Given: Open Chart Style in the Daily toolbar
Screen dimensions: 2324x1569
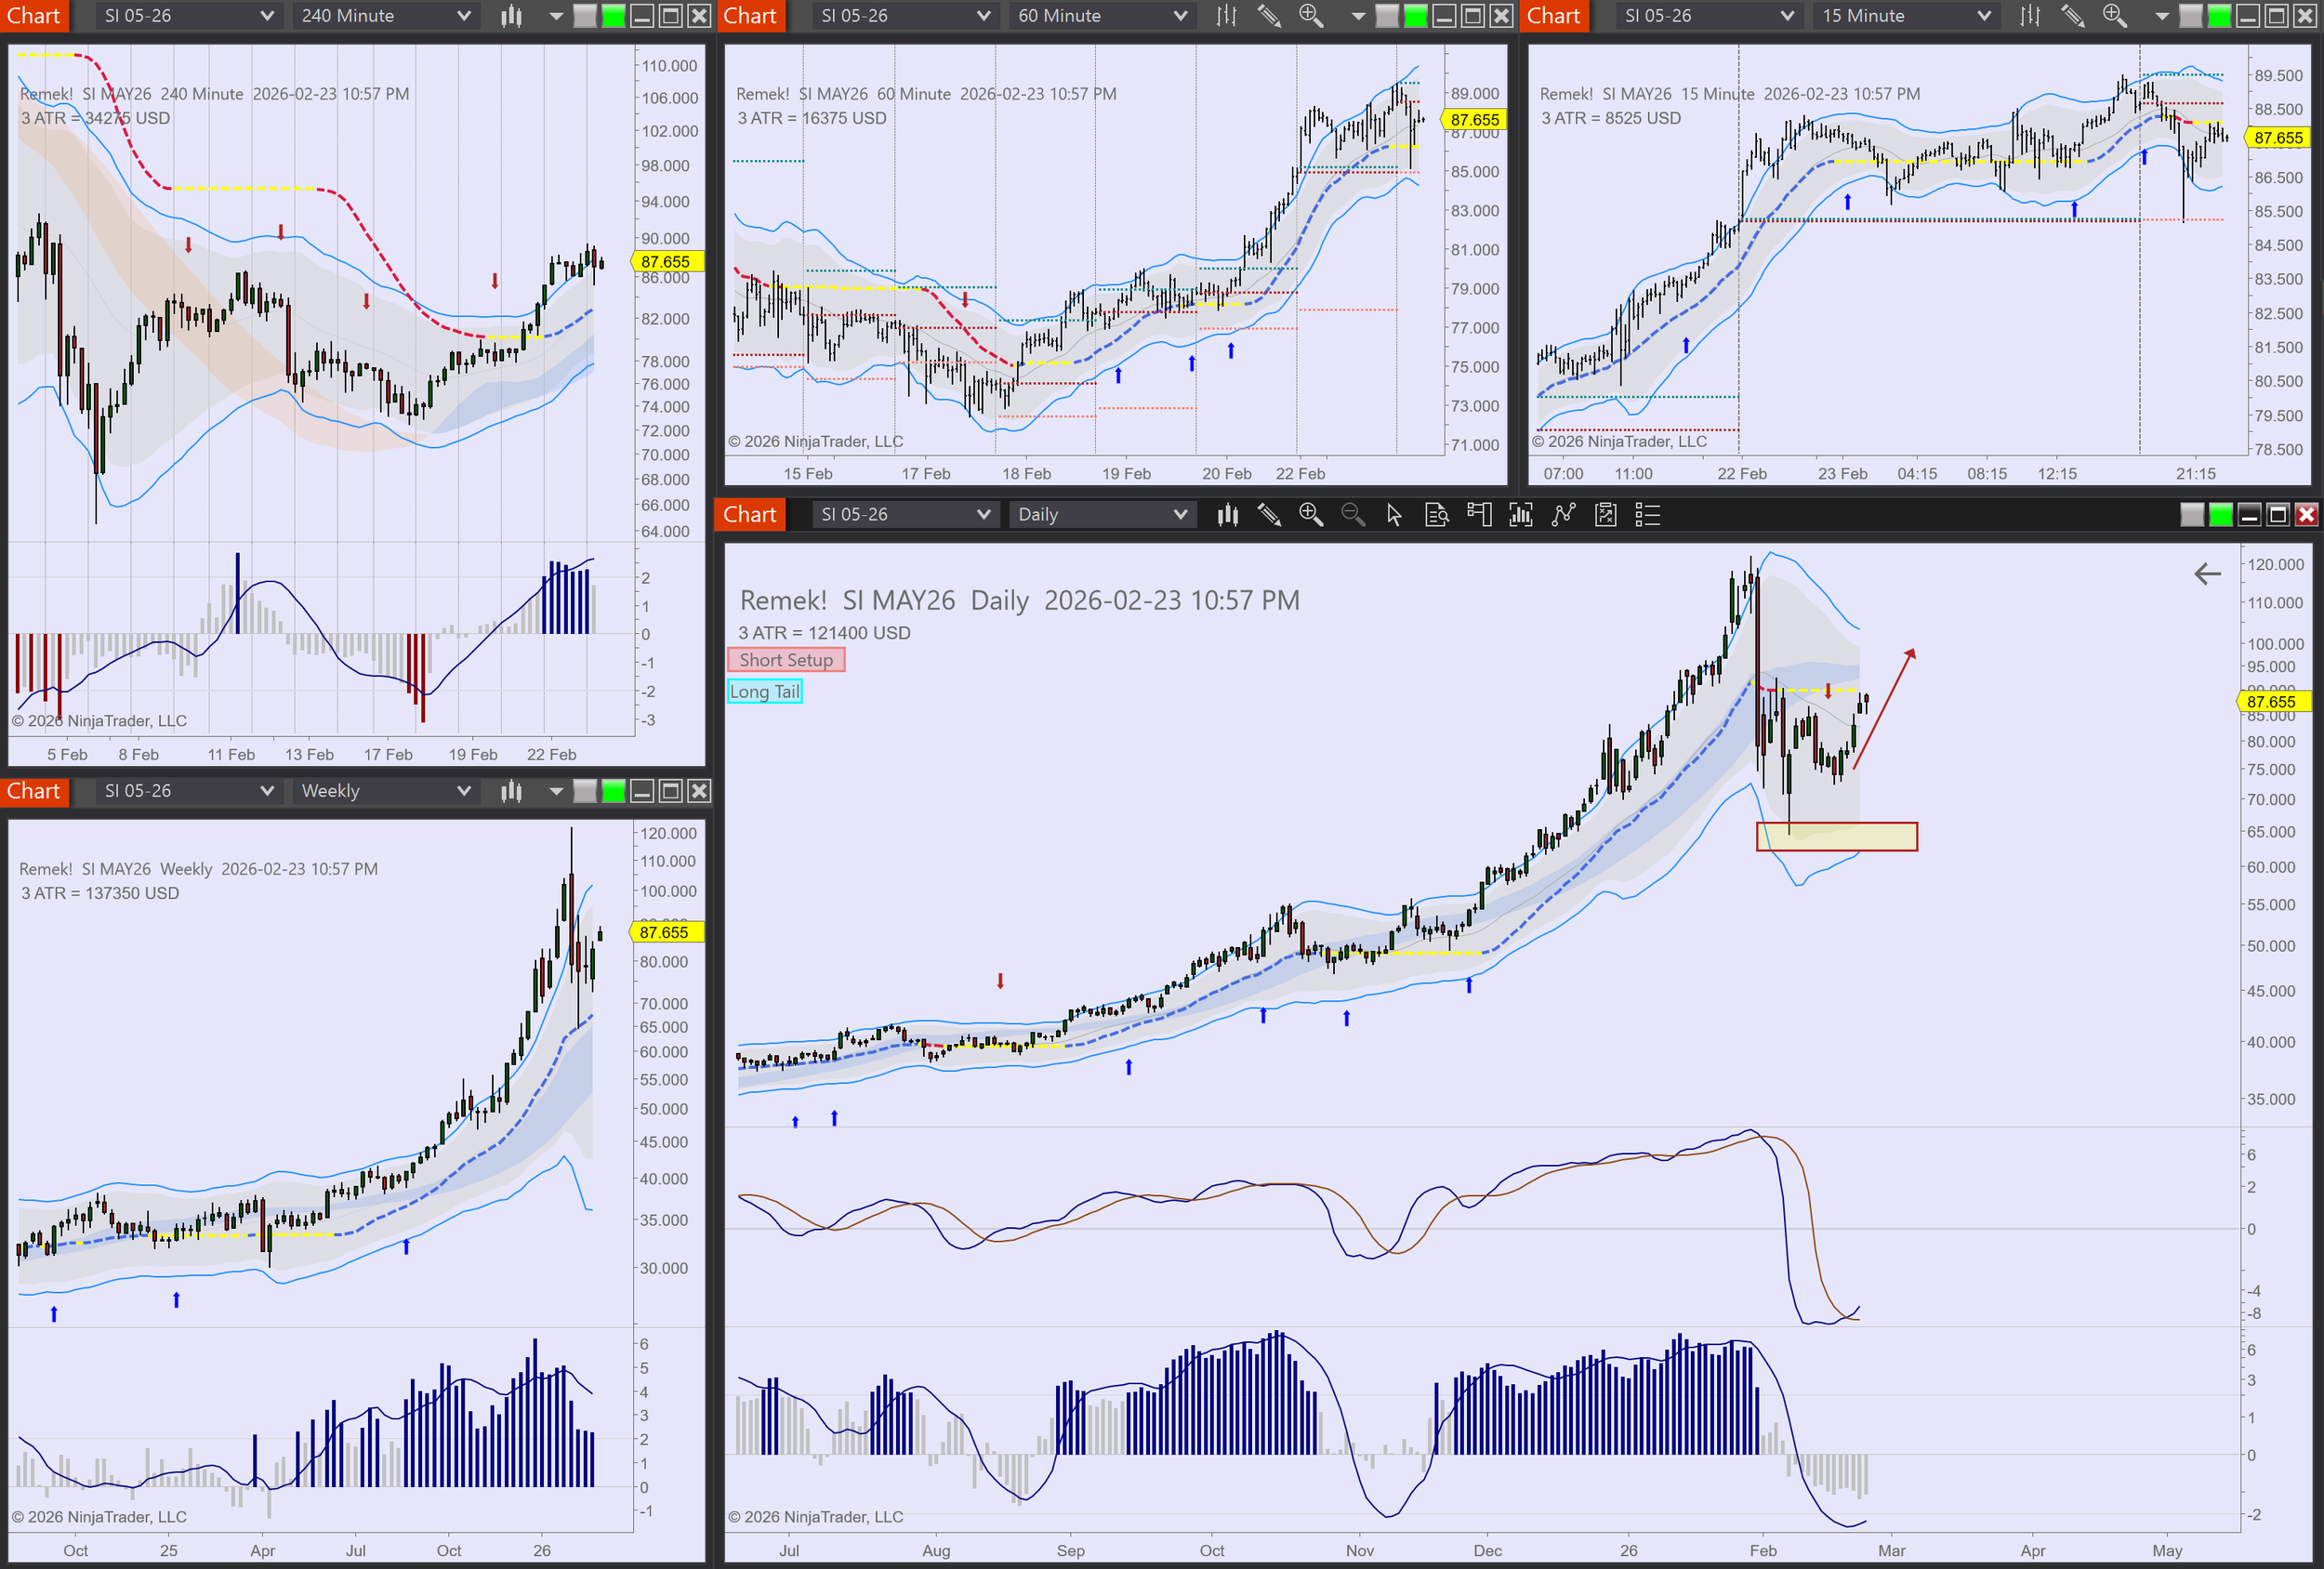Looking at the screenshot, I should click(1227, 515).
